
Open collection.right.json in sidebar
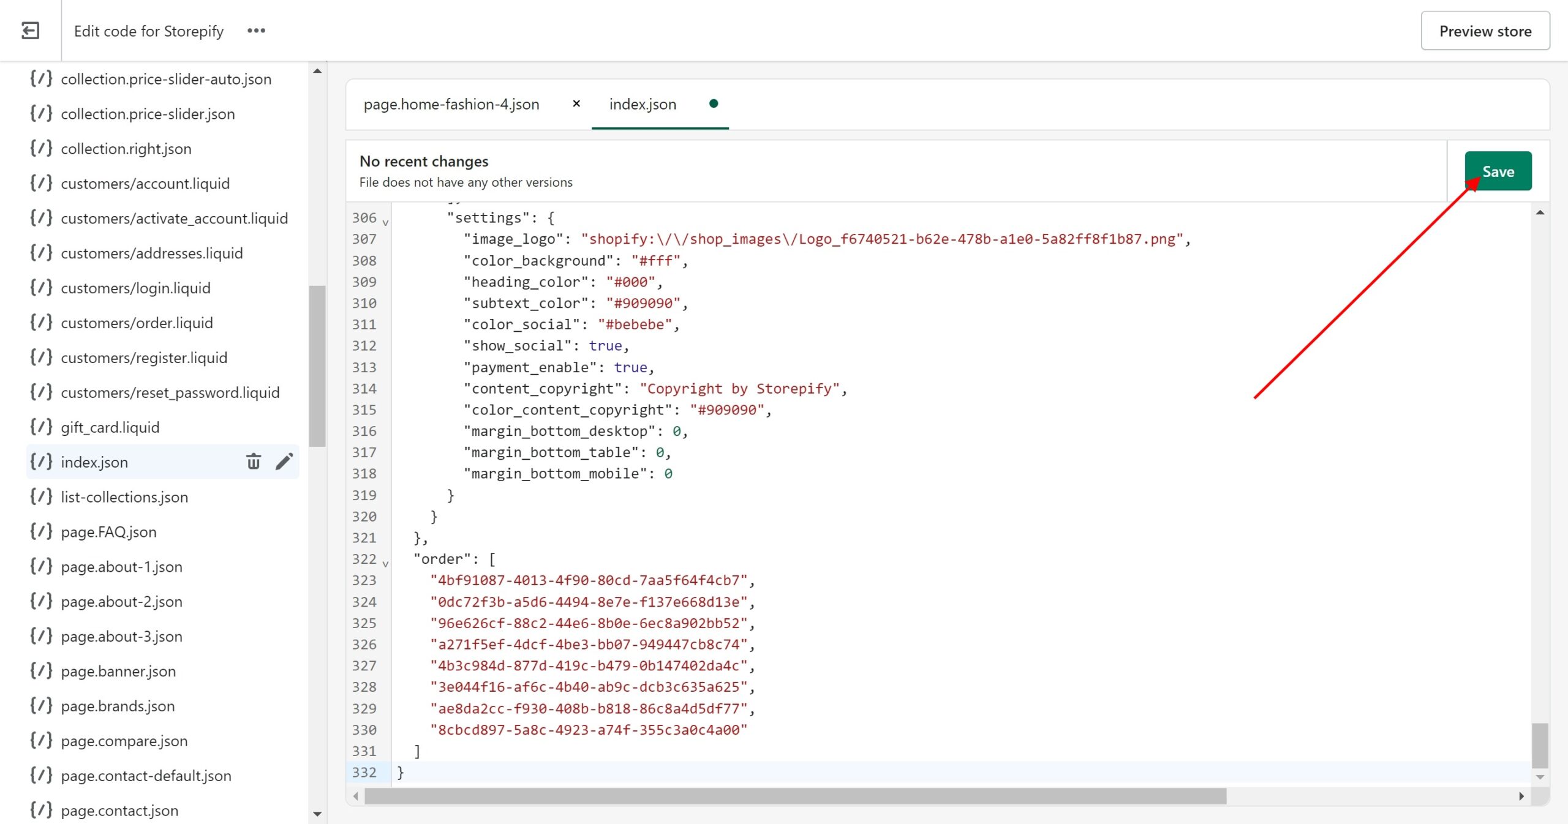pyautogui.click(x=126, y=149)
